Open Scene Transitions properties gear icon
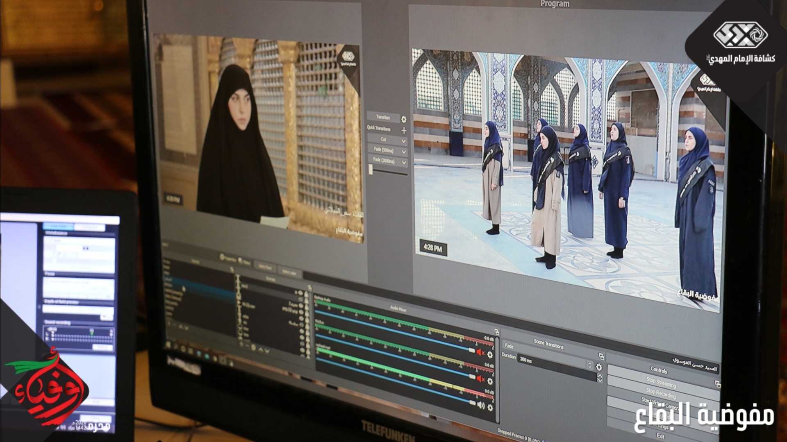 tap(599, 367)
